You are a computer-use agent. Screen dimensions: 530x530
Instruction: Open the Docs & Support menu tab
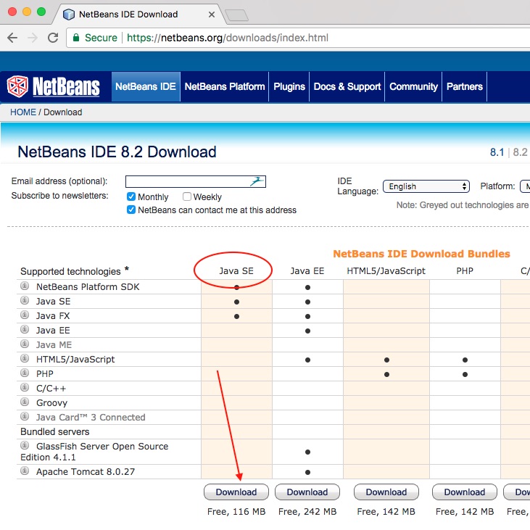coord(347,86)
